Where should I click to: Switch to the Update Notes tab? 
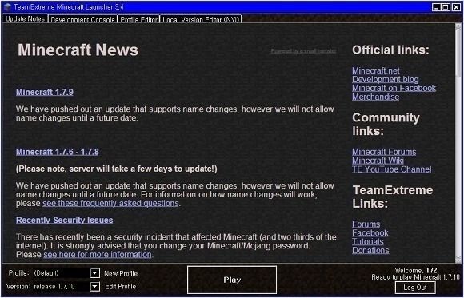tap(25, 18)
